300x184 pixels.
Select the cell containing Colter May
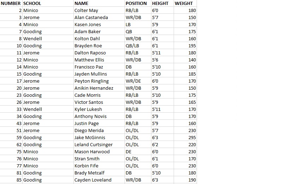[x=86, y=10]
